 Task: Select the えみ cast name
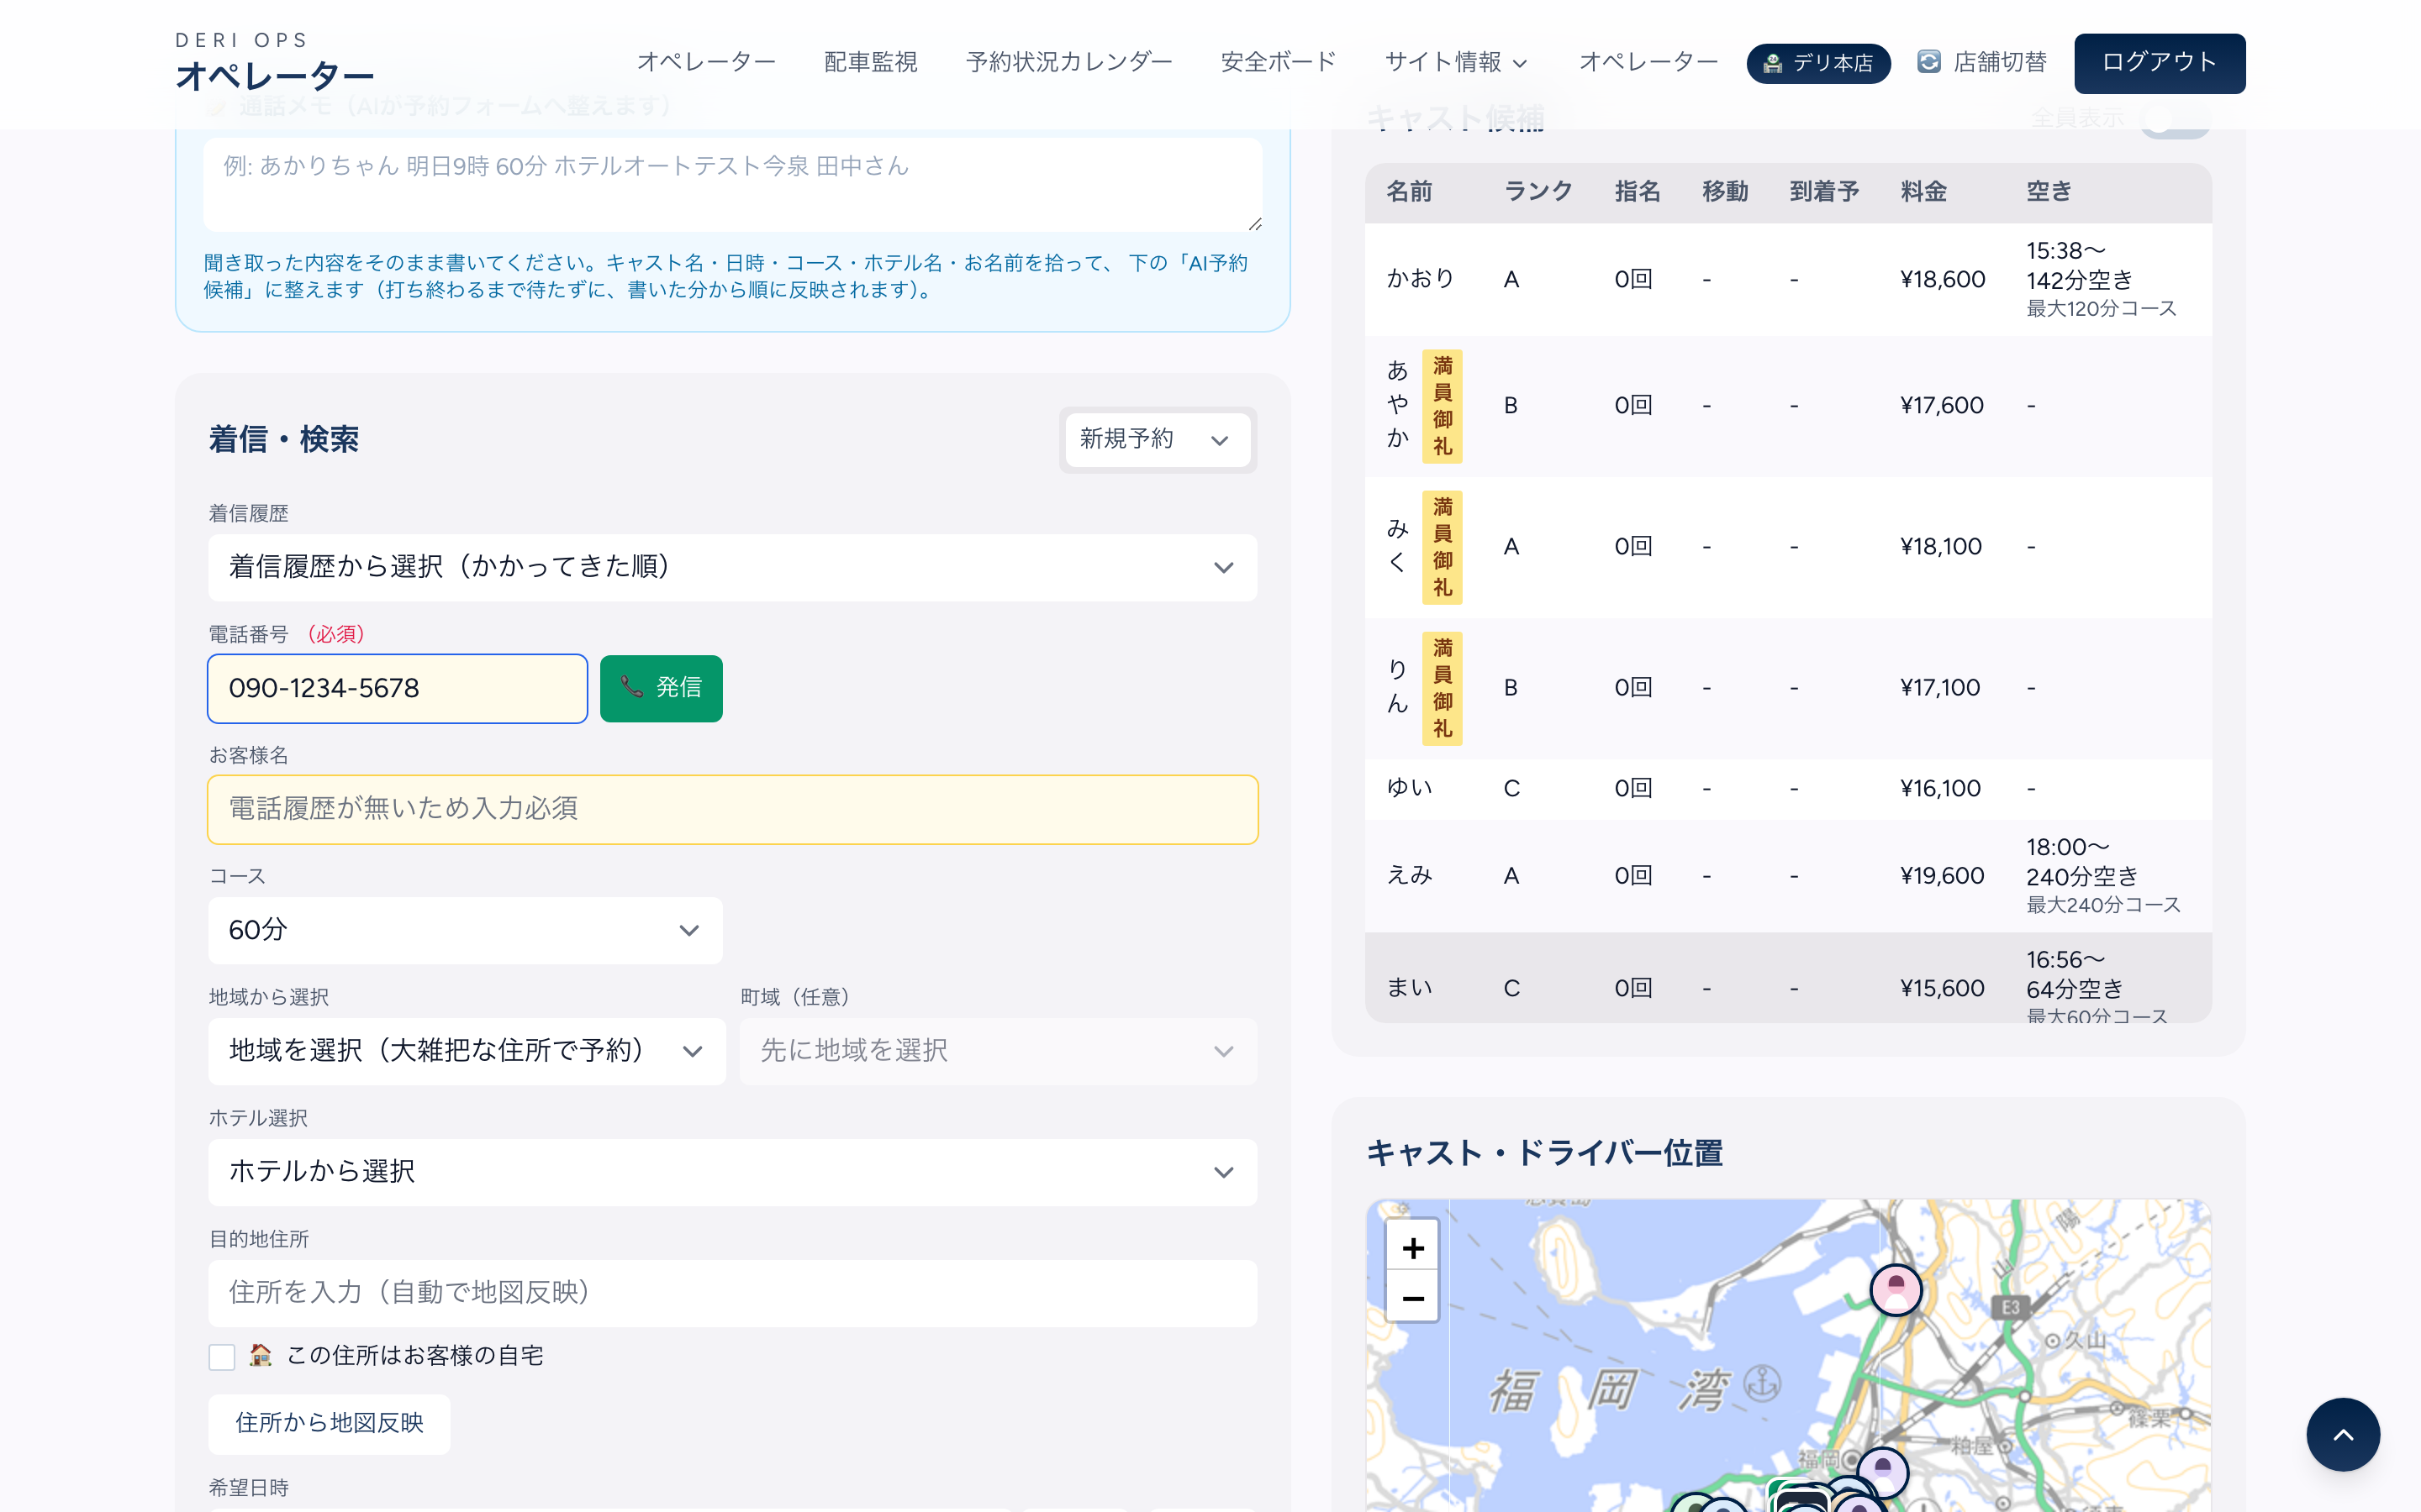point(1409,876)
